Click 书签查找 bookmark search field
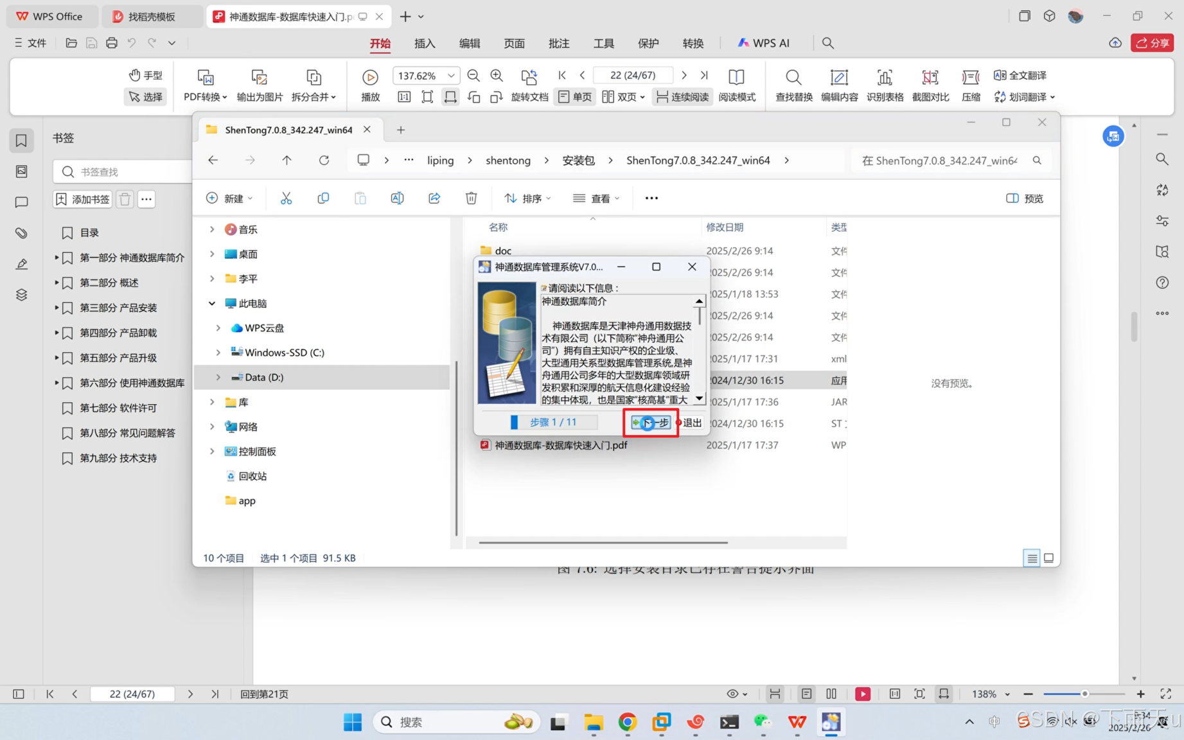Viewport: 1184px width, 740px height. point(123,172)
